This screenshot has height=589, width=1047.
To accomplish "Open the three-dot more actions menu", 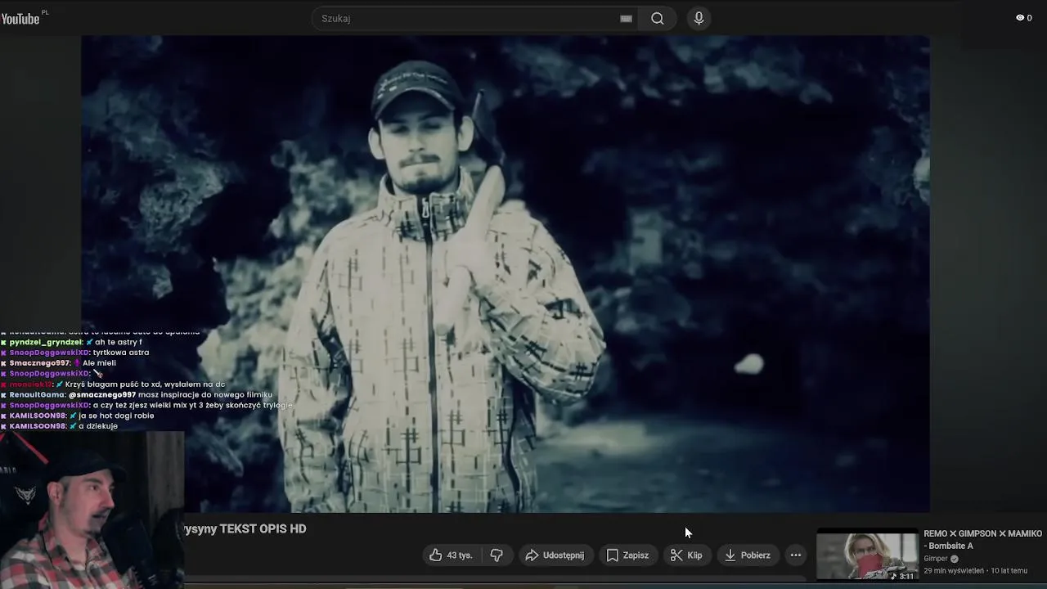I will tap(795, 555).
